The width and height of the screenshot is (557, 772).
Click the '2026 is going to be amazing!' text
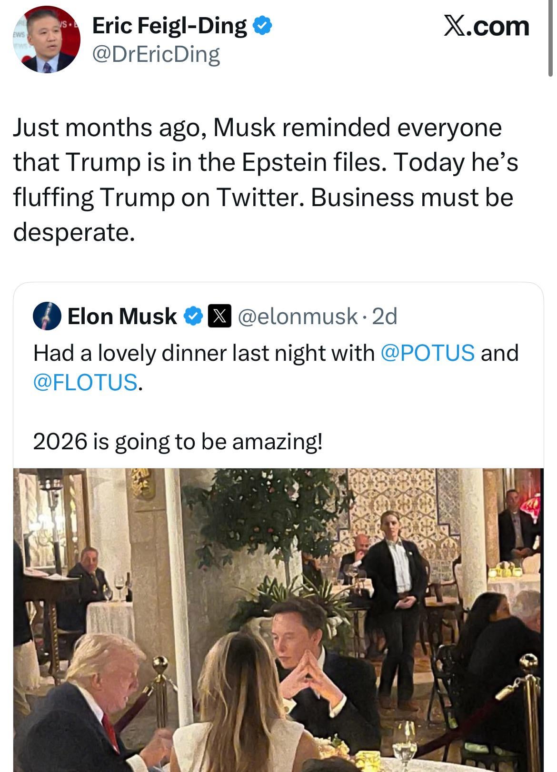178,441
